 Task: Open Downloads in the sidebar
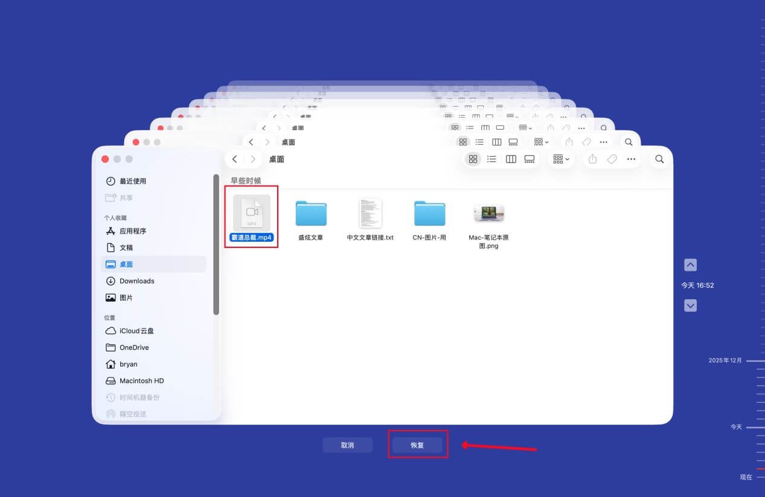136,281
